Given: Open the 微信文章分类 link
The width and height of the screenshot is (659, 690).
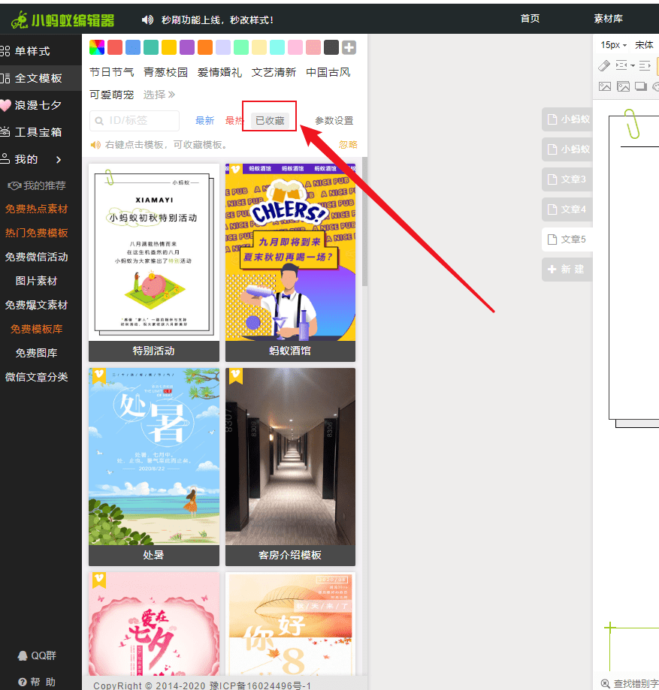Looking at the screenshot, I should (x=37, y=377).
